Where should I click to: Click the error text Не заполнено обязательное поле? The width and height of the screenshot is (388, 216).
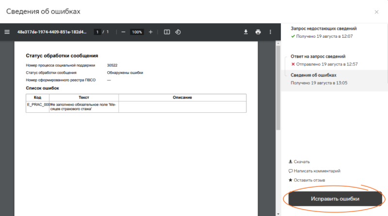coord(83,107)
